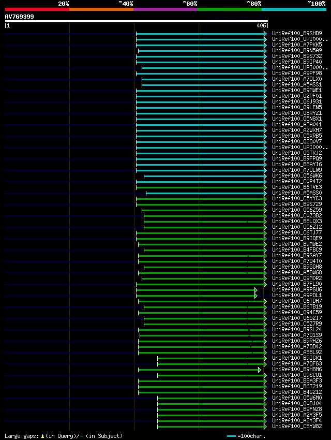The height and width of the screenshot is (440, 331).
Task: Open the UniRef100_A7QLX0 entry
Action: tap(297, 79)
